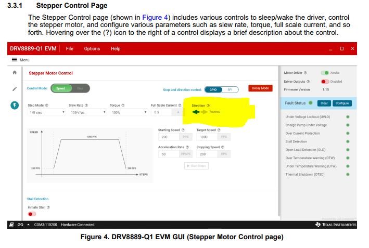This screenshot has width=369, height=248.
Task: Click the 'Stall Detection' section heading
Action: coord(37,199)
